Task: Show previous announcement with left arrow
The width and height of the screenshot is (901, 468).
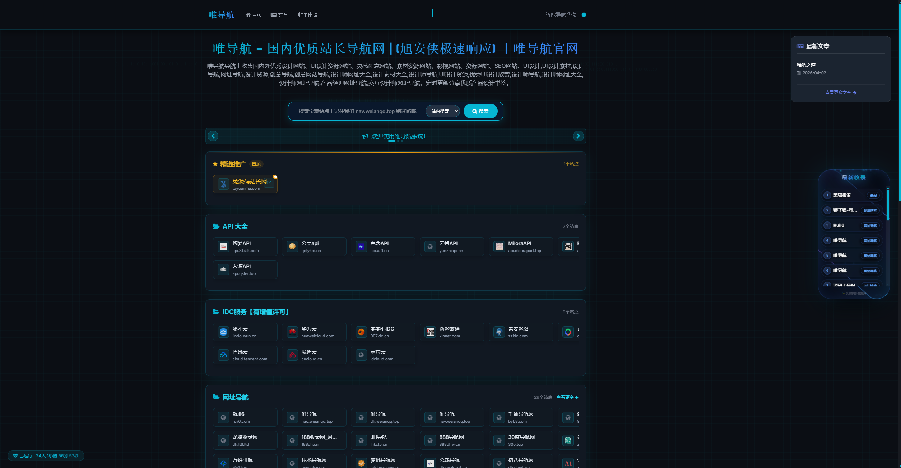Action: tap(213, 136)
